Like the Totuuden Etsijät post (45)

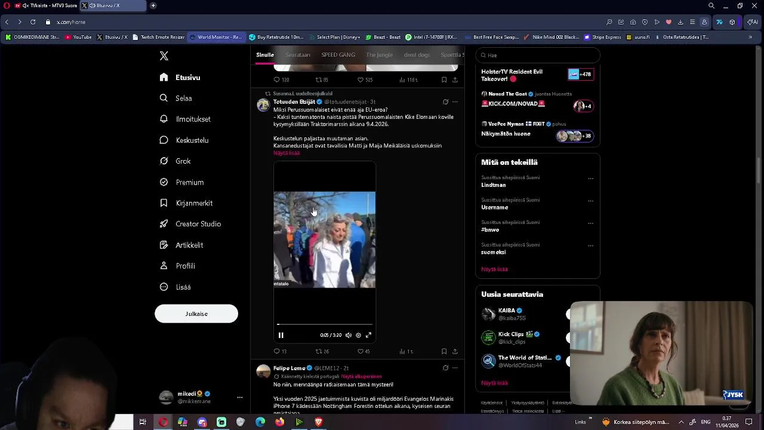click(x=363, y=351)
